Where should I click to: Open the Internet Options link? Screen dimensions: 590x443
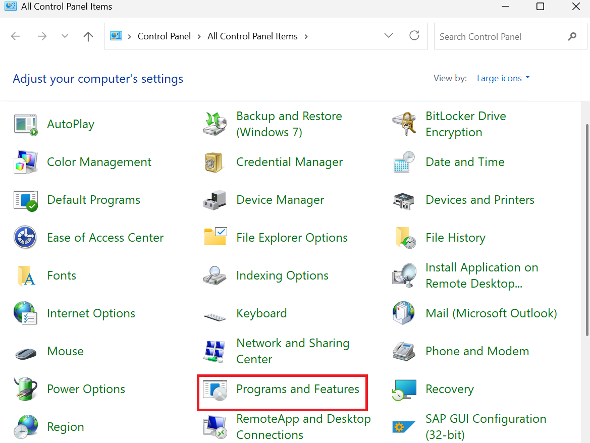[91, 313]
